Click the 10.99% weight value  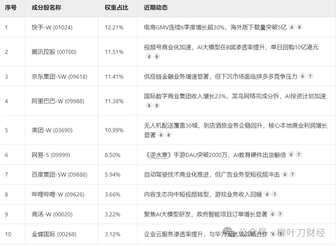114,130
